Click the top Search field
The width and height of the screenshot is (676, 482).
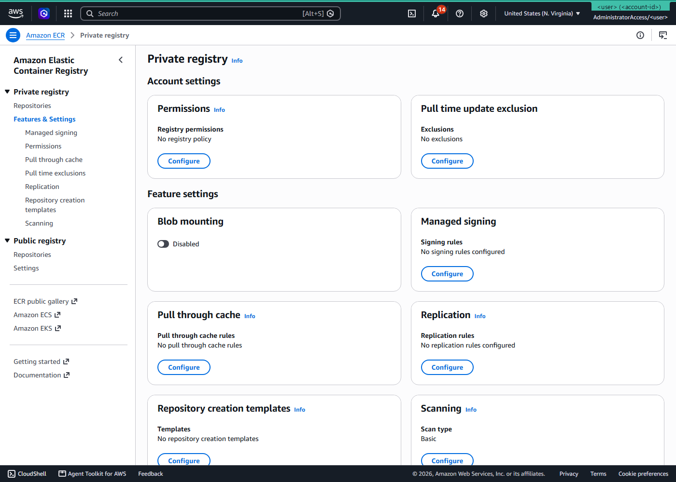click(x=211, y=13)
